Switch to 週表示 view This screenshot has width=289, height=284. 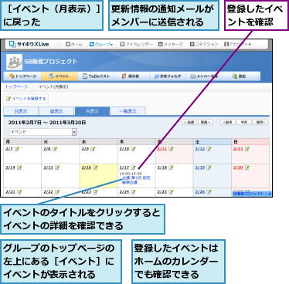pyautogui.click(x=56, y=111)
